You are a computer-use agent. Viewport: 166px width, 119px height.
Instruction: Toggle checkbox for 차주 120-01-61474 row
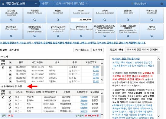coord(10,67)
